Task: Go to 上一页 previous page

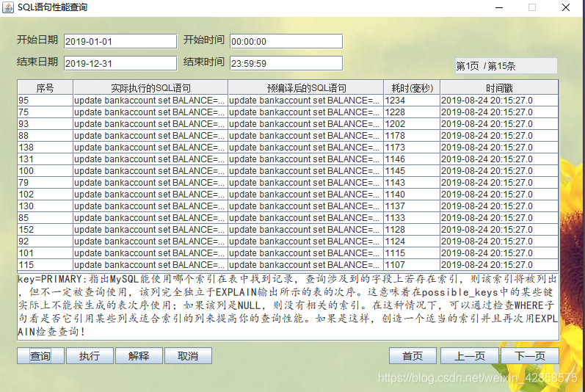Action: [469, 356]
